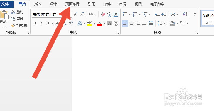Justify the paragraph text
This screenshot has height=111, width=214.
(x=144, y=23)
